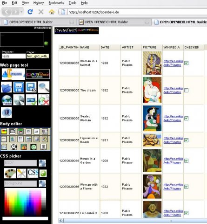Sort grid by the DATE column header
The width and height of the screenshot is (207, 224).
coord(110,47)
